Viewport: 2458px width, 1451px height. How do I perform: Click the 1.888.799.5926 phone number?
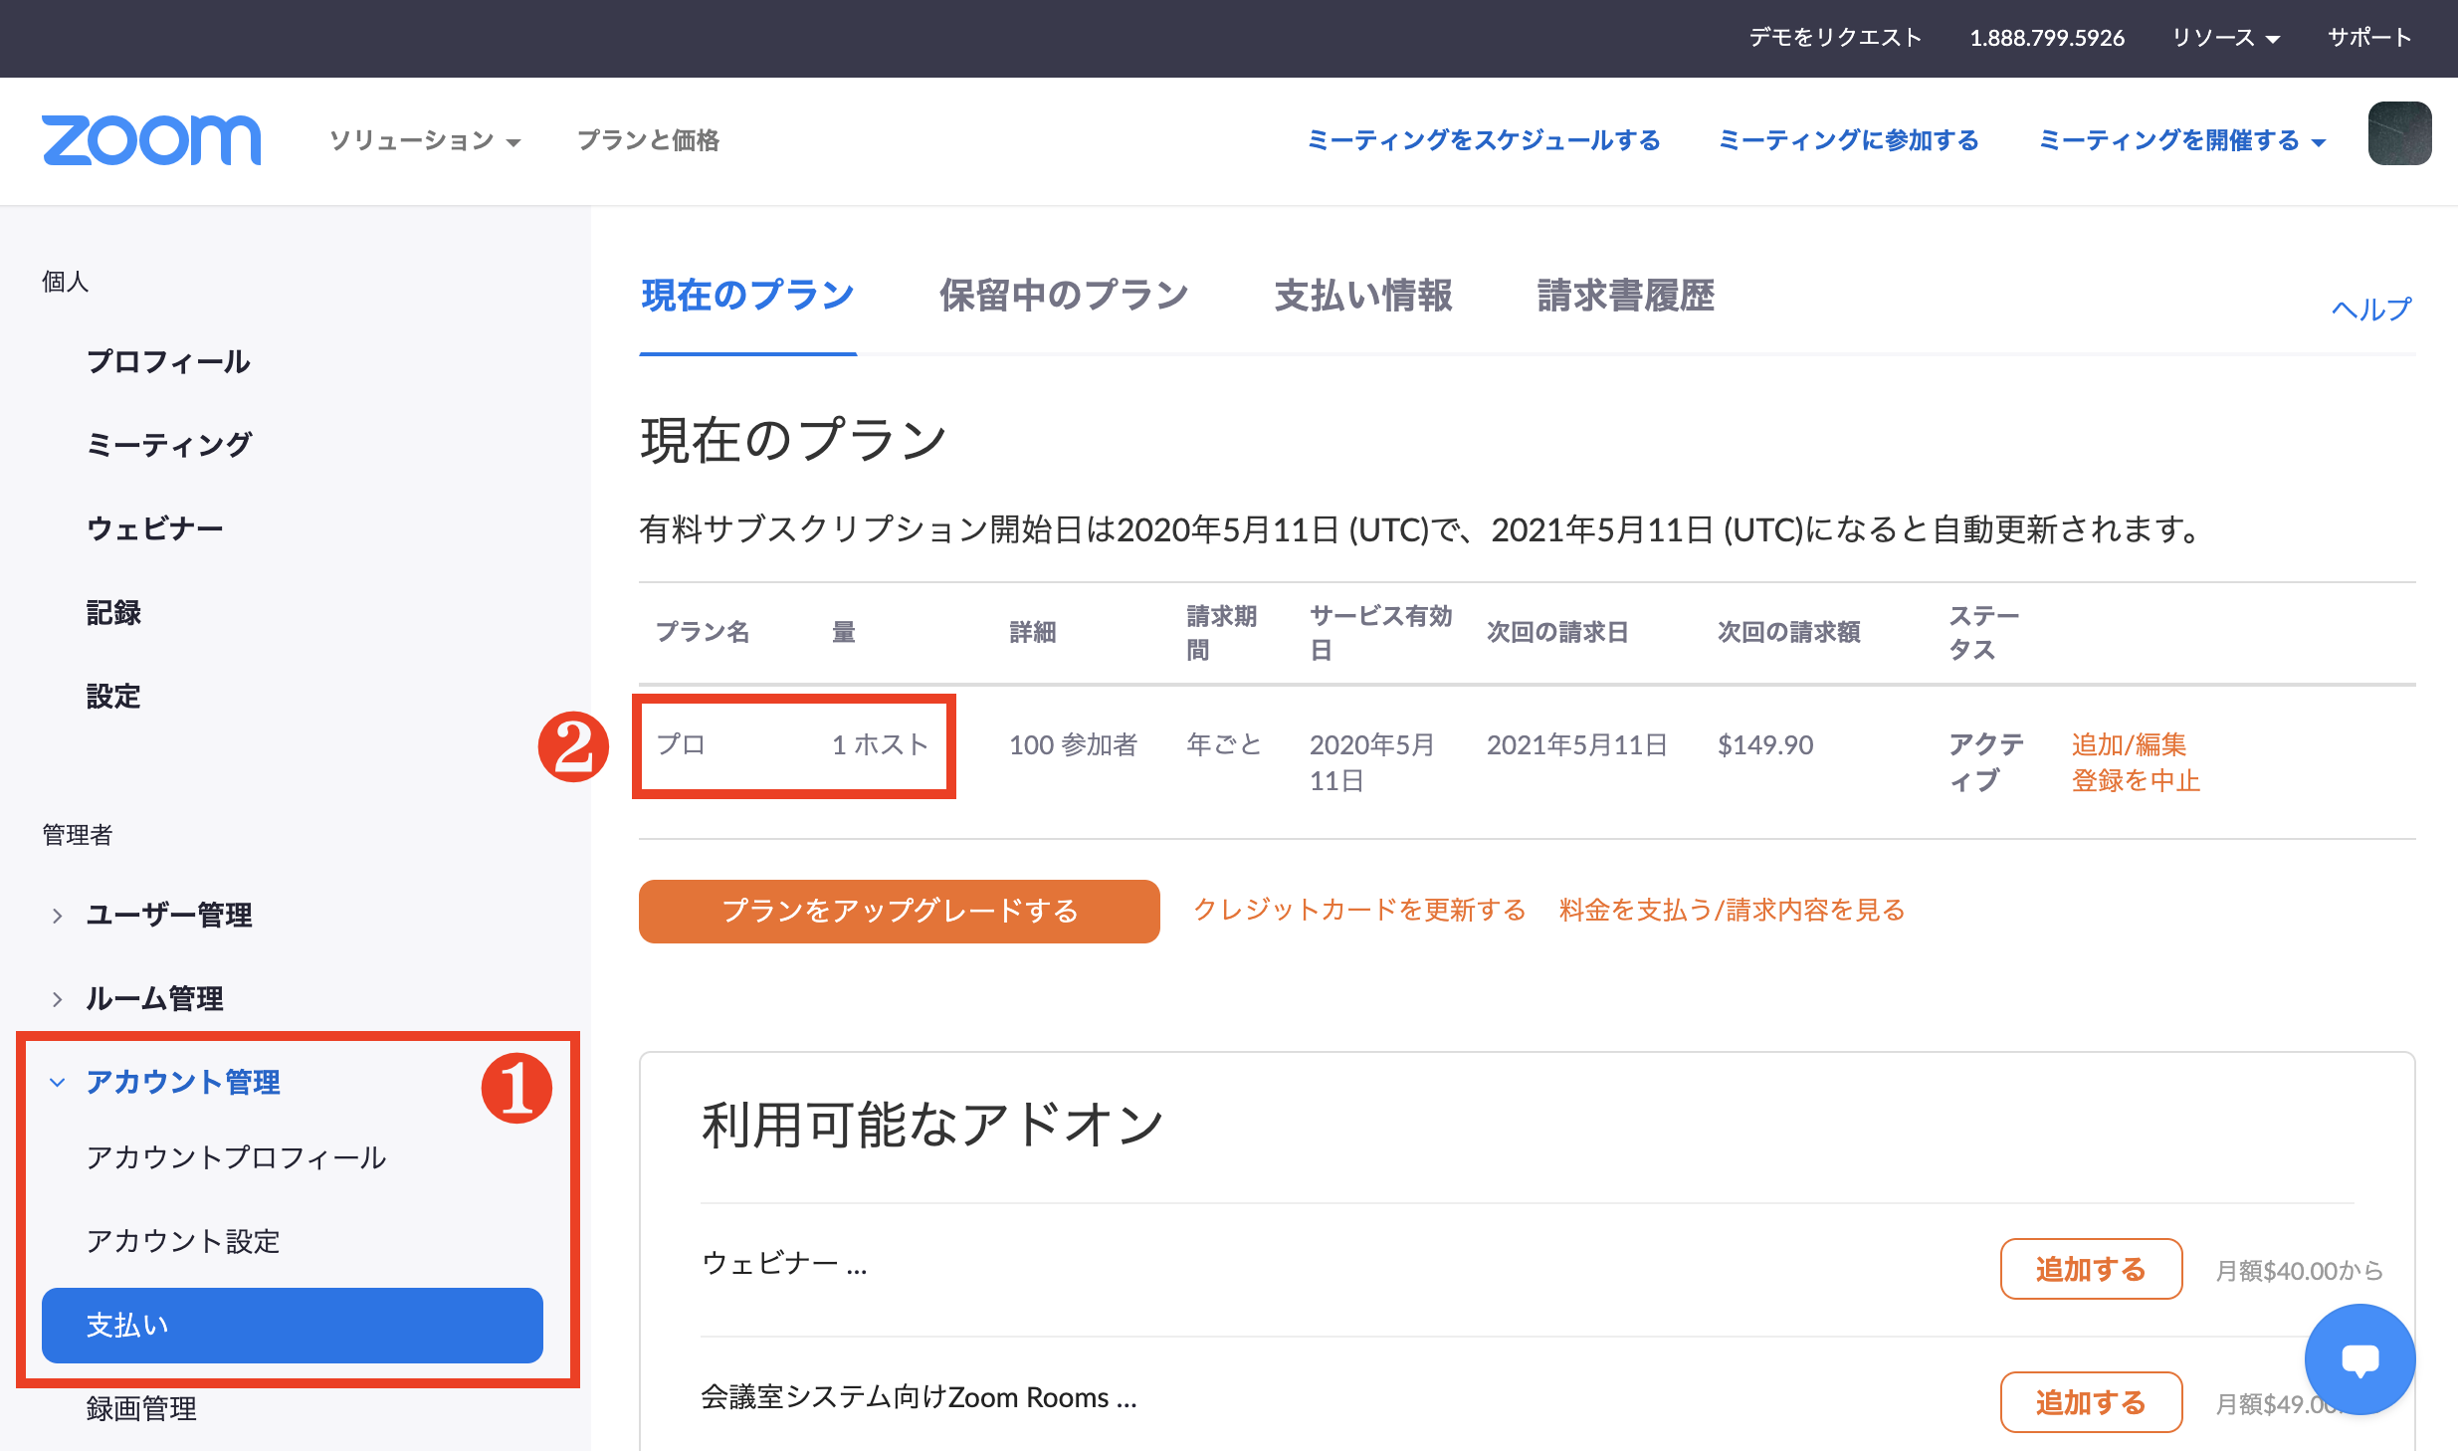click(2047, 38)
